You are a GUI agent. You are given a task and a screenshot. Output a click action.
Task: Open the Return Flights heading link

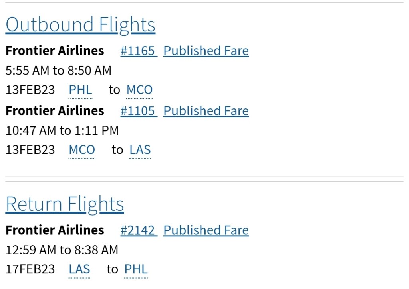(x=65, y=204)
